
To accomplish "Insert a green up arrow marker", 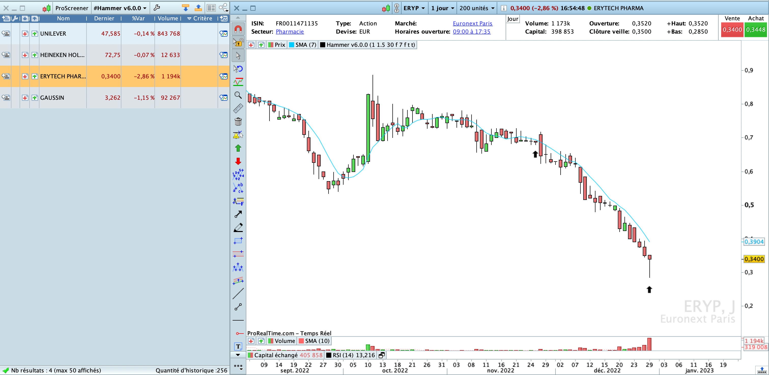I will [x=238, y=148].
